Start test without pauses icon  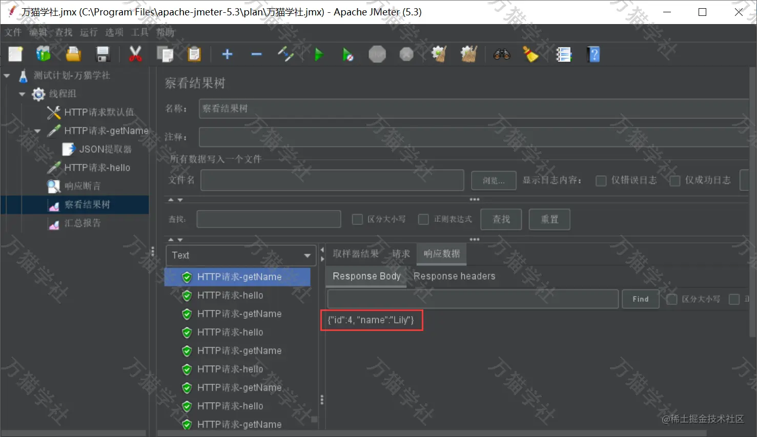click(347, 54)
